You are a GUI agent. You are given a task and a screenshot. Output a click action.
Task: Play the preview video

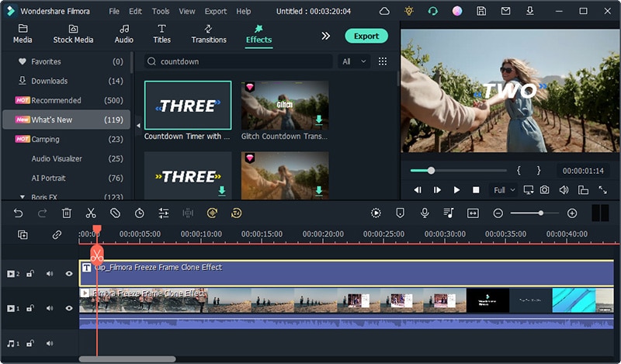pos(456,190)
